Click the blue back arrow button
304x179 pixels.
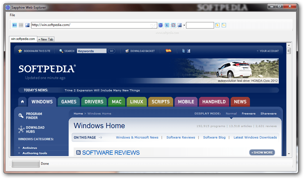(x=15, y=25)
